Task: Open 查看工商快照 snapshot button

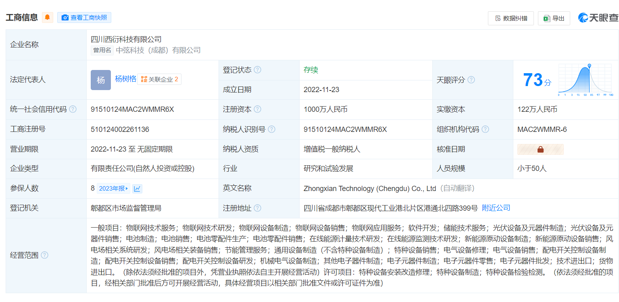Action: (x=84, y=17)
